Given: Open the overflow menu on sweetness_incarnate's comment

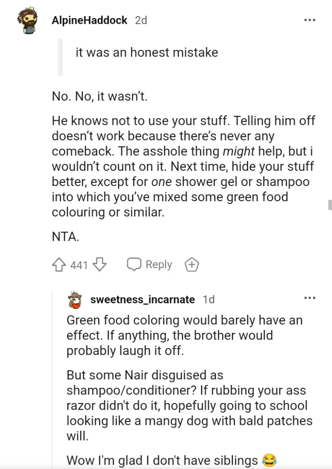Looking at the screenshot, I should (310, 297).
